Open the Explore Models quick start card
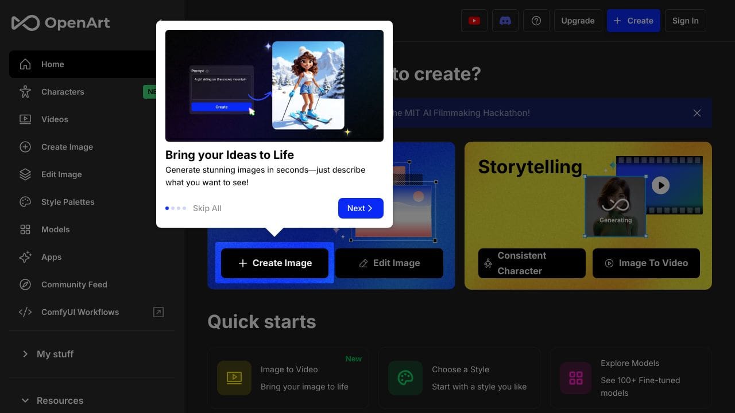The height and width of the screenshot is (413, 735). coord(630,378)
